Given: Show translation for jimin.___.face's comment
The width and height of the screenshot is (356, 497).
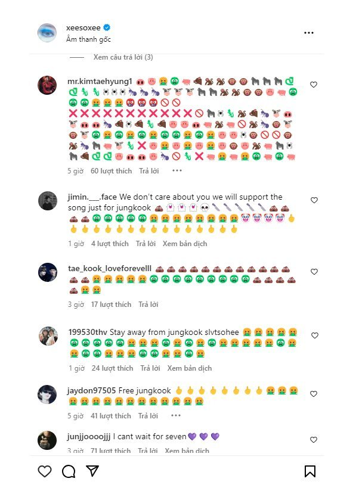Looking at the screenshot, I should point(185,244).
